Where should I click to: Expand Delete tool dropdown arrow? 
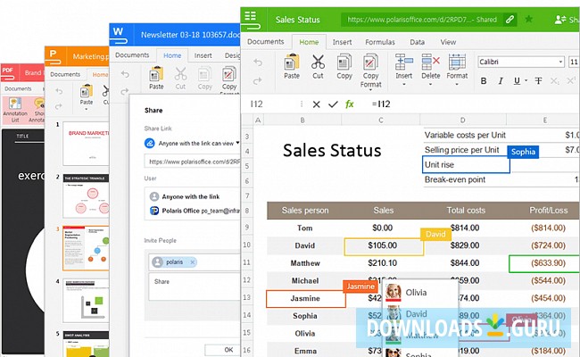coord(430,85)
